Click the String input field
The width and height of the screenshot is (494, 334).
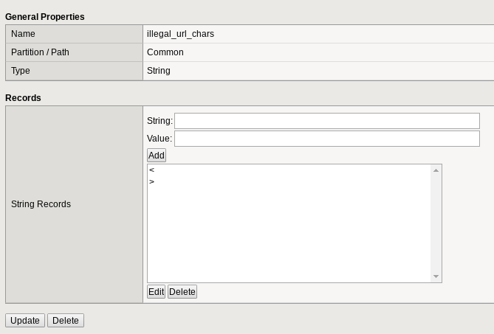[326, 121]
